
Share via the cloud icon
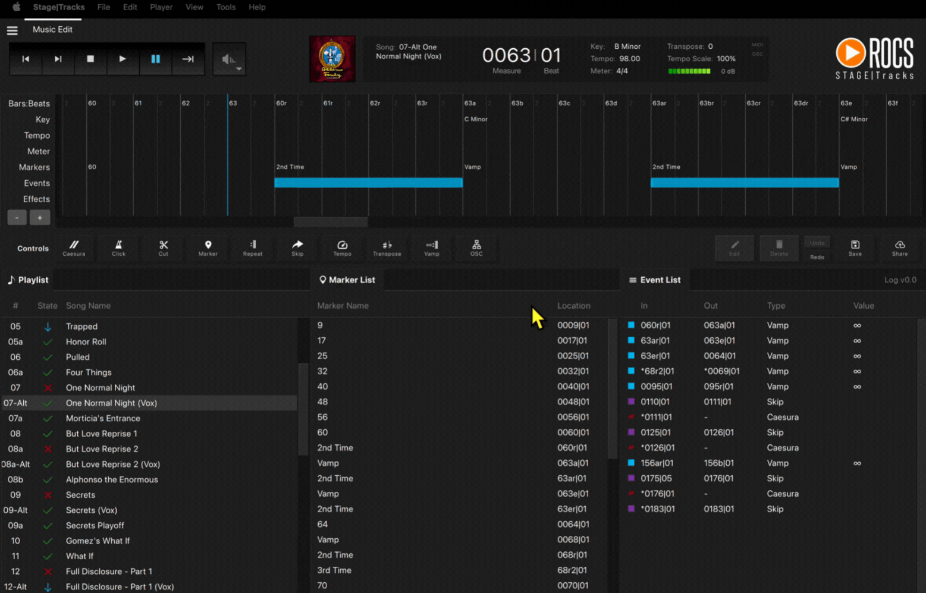click(900, 248)
